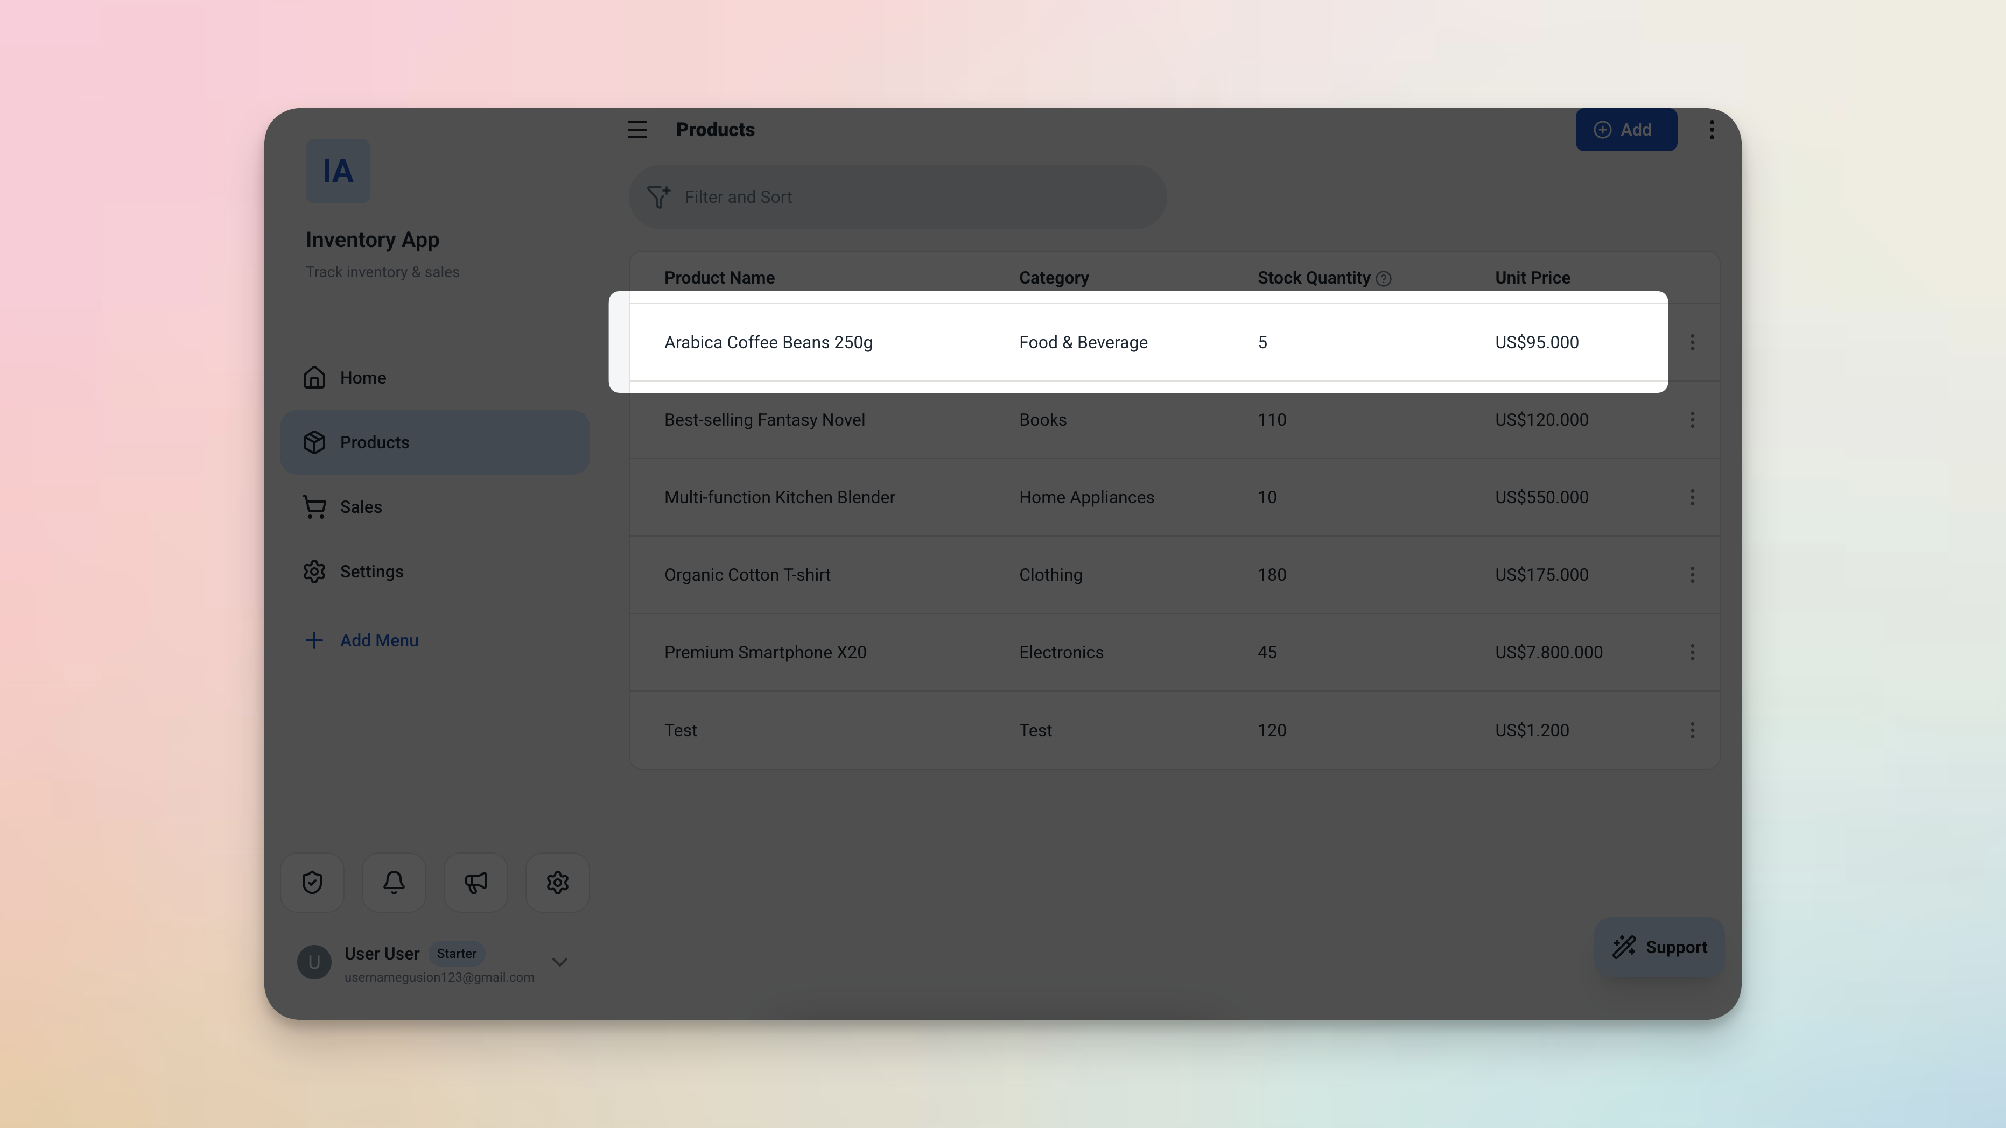Select Multi-function Kitchen Blender name
2006x1128 pixels.
click(780, 497)
